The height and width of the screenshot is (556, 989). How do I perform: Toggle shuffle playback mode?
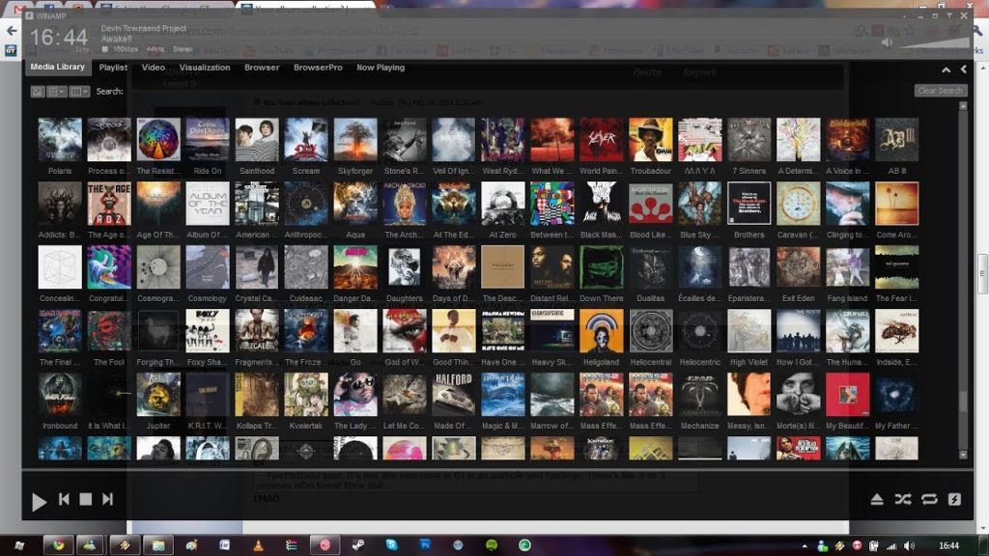pyautogui.click(x=903, y=499)
